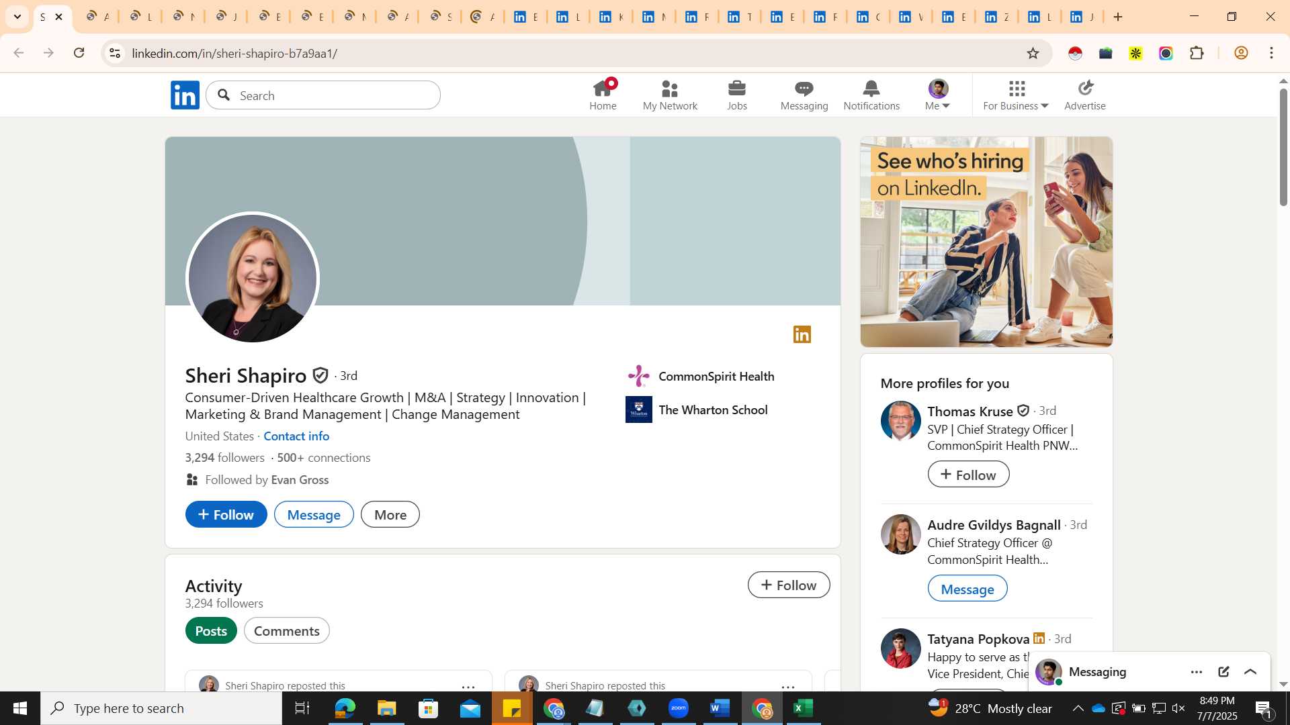View Notifications bell

click(871, 95)
